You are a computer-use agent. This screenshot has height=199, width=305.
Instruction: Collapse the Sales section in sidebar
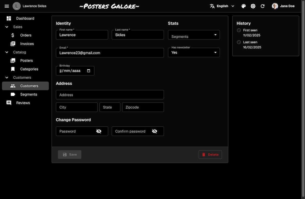tap(7, 27)
